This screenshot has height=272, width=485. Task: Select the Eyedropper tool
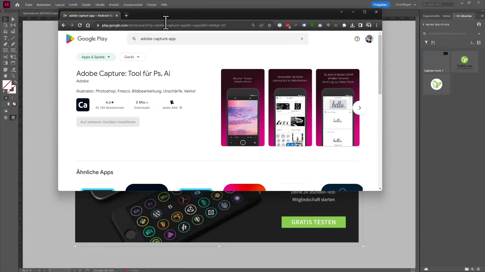[x=13, y=70]
